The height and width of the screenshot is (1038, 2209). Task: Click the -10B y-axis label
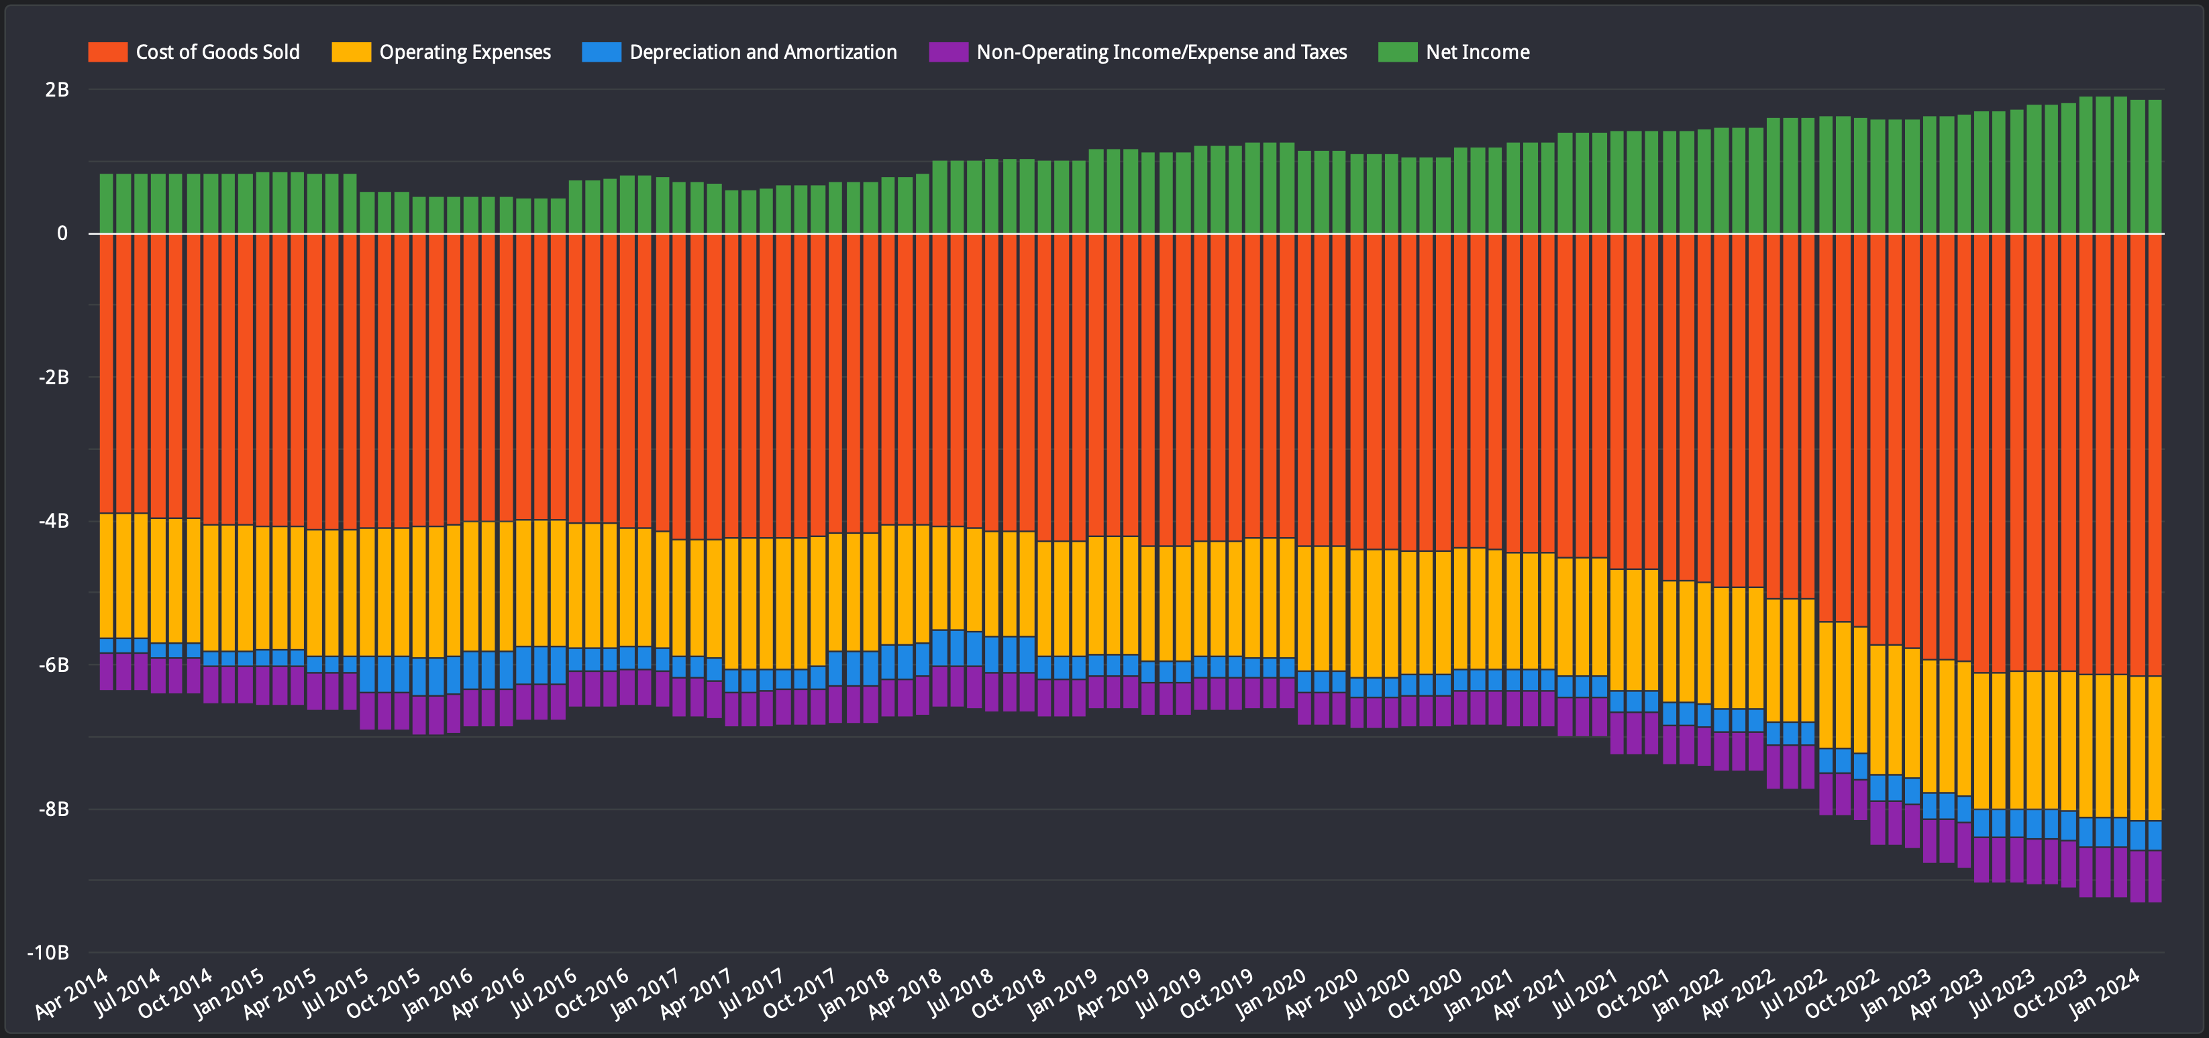pyautogui.click(x=48, y=952)
